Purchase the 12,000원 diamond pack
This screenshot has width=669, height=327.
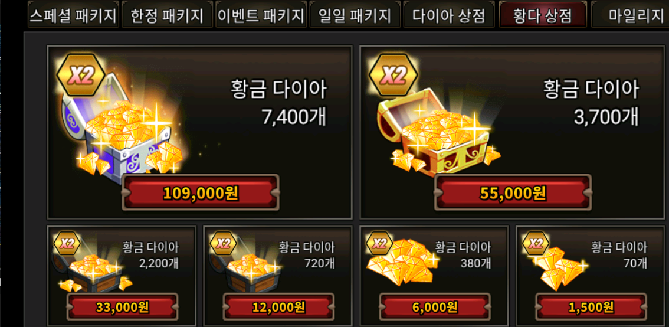pyautogui.click(x=278, y=306)
